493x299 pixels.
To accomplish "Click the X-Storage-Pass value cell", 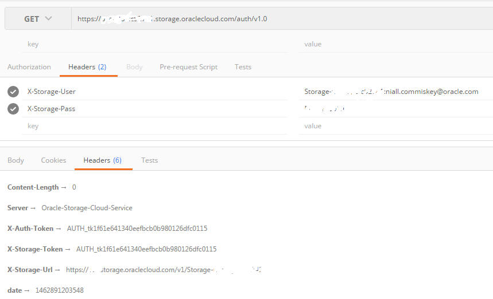I will coord(396,109).
